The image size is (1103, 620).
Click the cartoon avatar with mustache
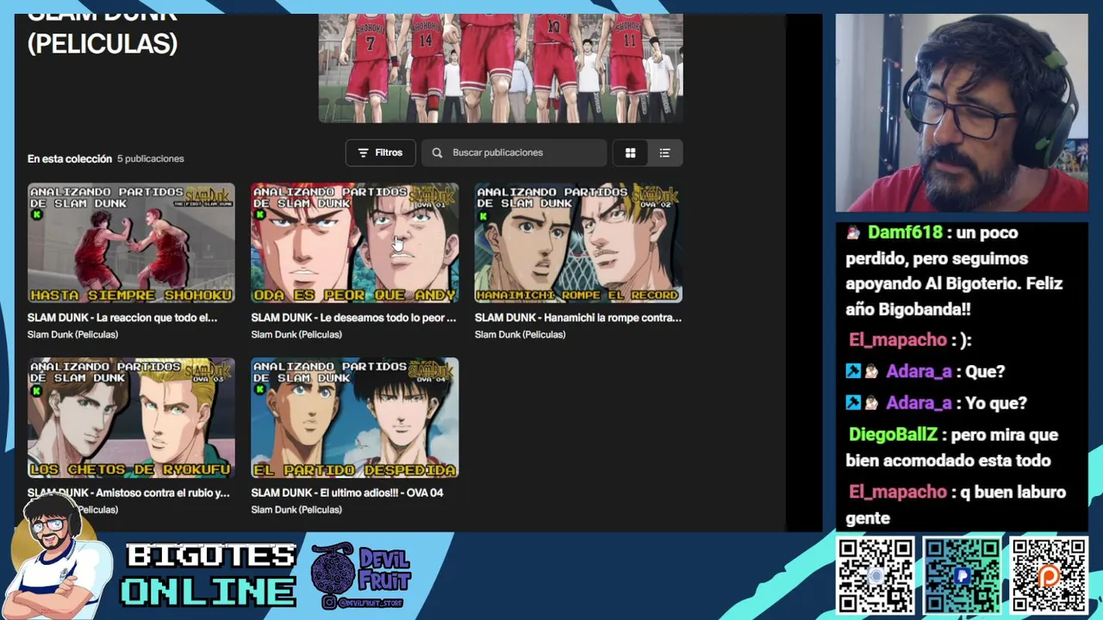(58, 555)
